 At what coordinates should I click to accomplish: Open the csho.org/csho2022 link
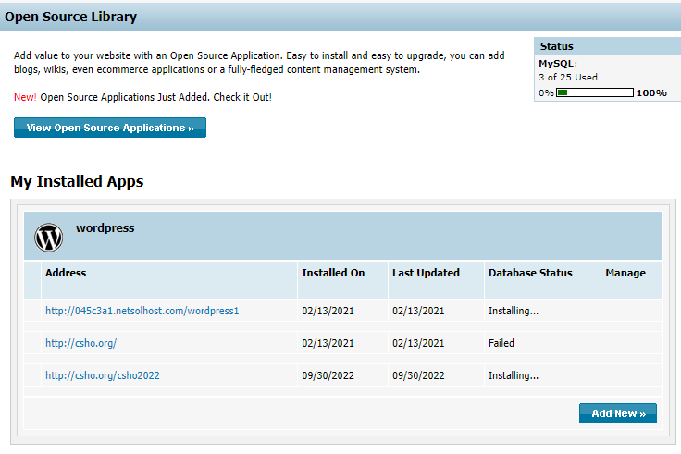click(x=103, y=375)
